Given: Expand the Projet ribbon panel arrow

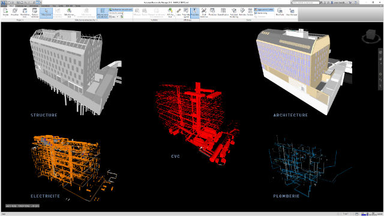Looking at the screenshot, I should tap(23, 20).
